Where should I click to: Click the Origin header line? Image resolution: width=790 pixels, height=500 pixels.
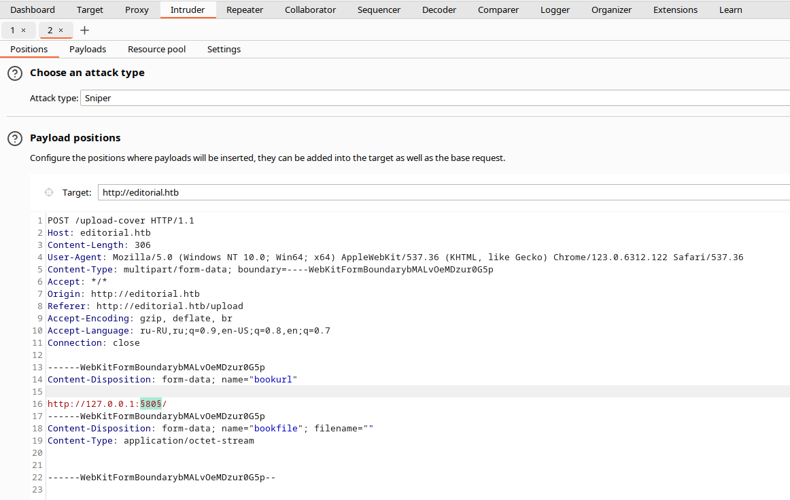[124, 294]
